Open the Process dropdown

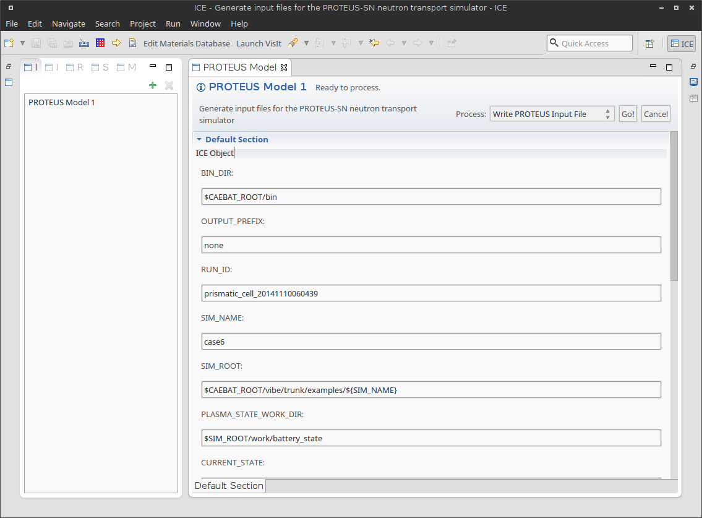[x=552, y=114]
